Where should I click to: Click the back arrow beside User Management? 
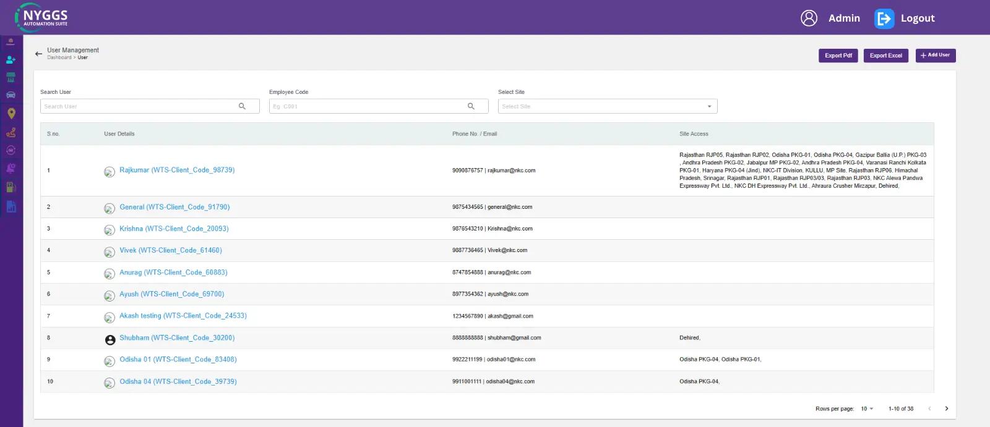point(38,54)
